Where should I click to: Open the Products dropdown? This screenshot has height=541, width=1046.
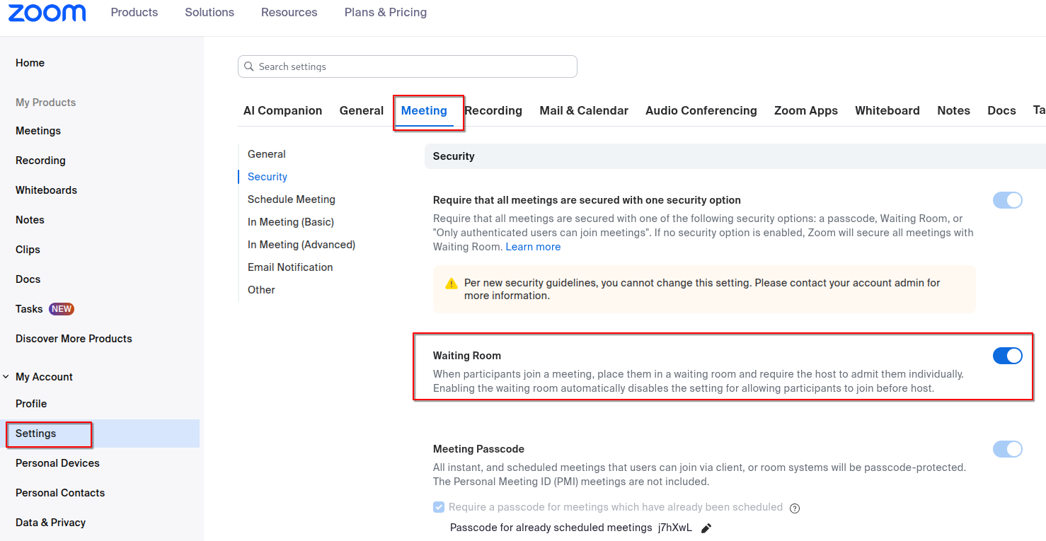134,12
